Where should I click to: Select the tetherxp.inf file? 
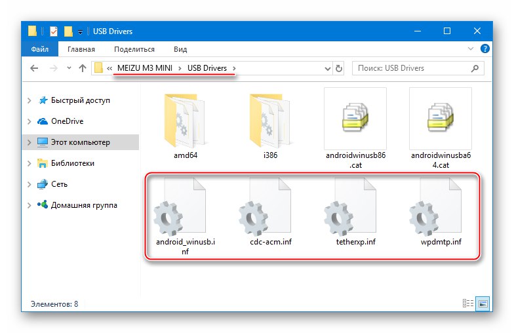(355, 212)
